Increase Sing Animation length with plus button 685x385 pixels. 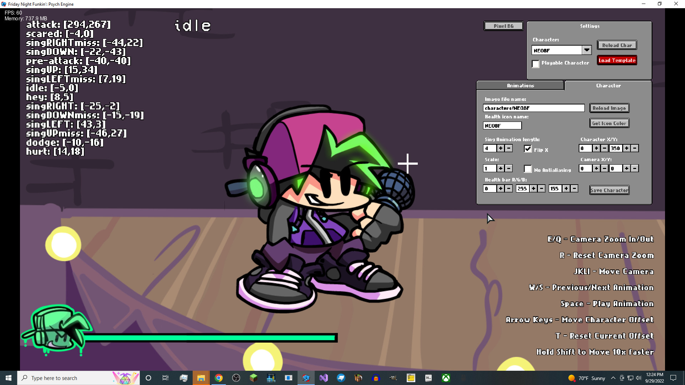point(501,148)
